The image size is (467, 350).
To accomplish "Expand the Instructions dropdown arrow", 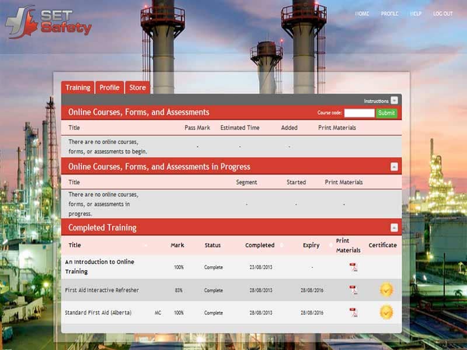I will (394, 100).
